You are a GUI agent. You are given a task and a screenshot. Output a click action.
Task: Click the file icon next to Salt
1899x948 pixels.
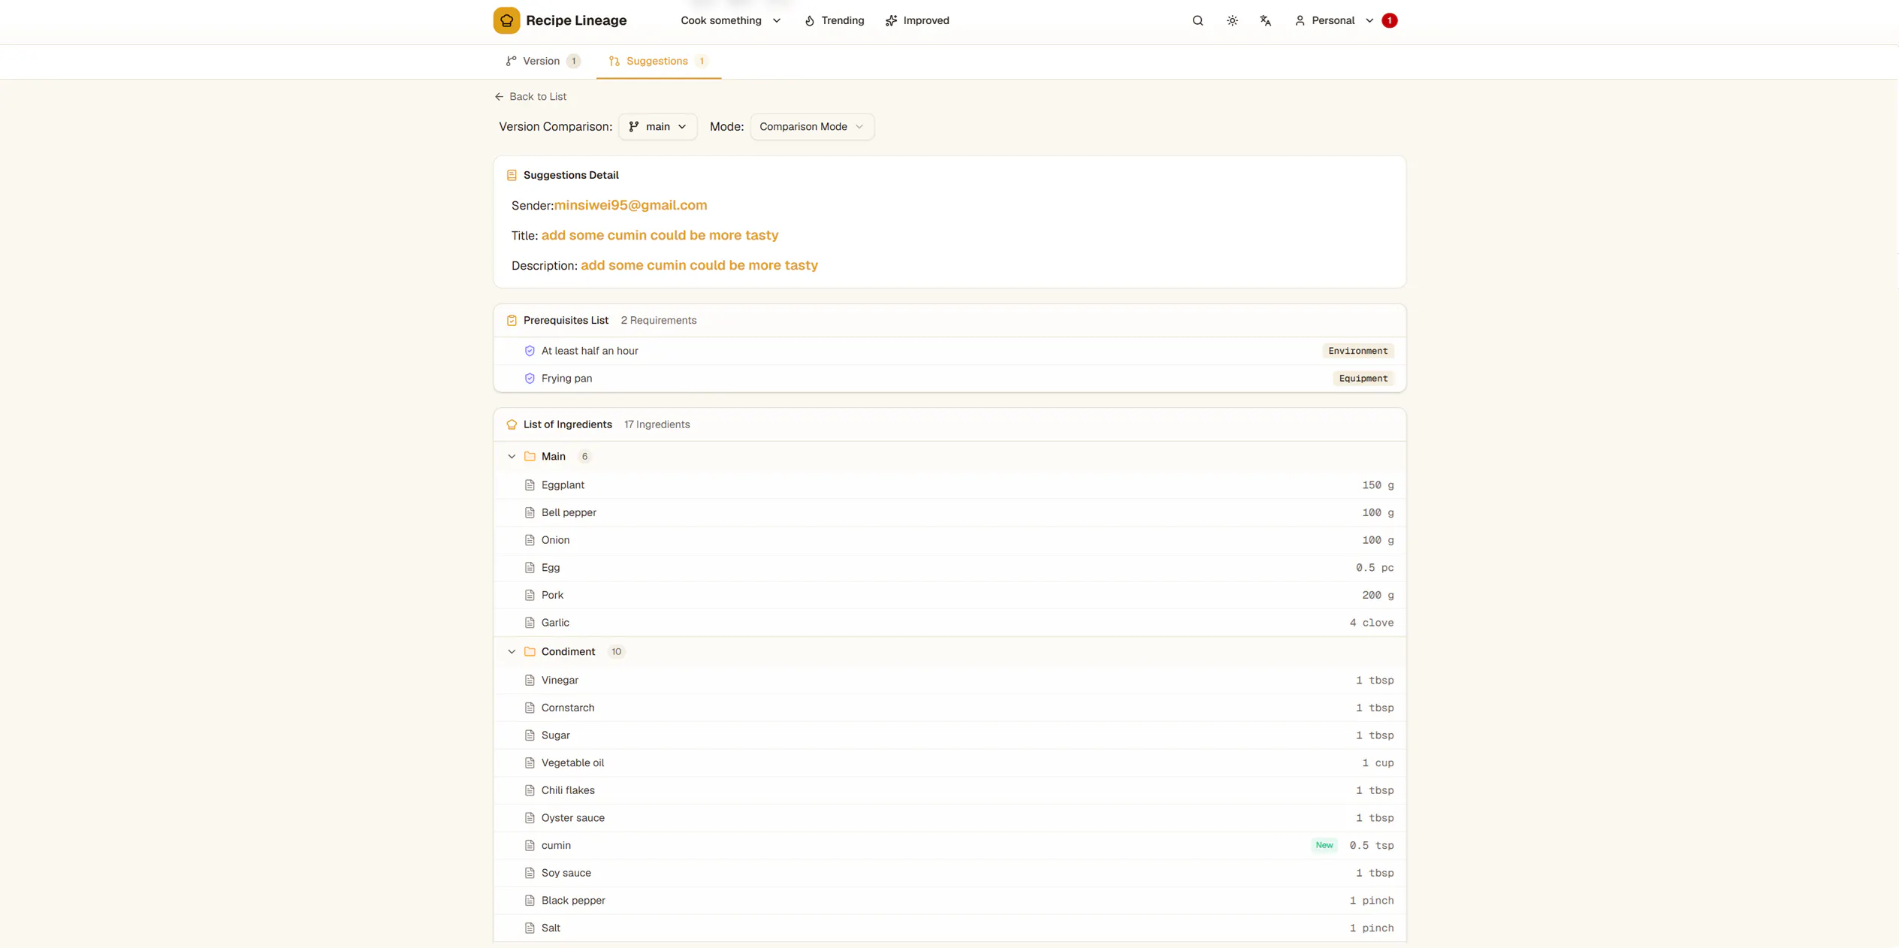pyautogui.click(x=530, y=928)
